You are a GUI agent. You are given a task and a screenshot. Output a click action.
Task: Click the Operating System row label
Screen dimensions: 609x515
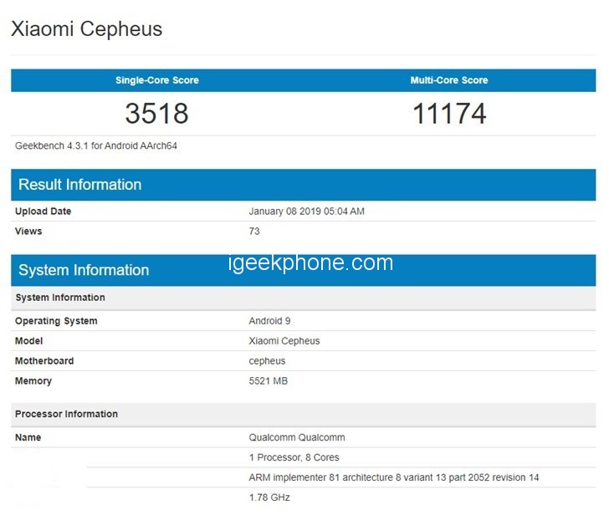pos(56,321)
